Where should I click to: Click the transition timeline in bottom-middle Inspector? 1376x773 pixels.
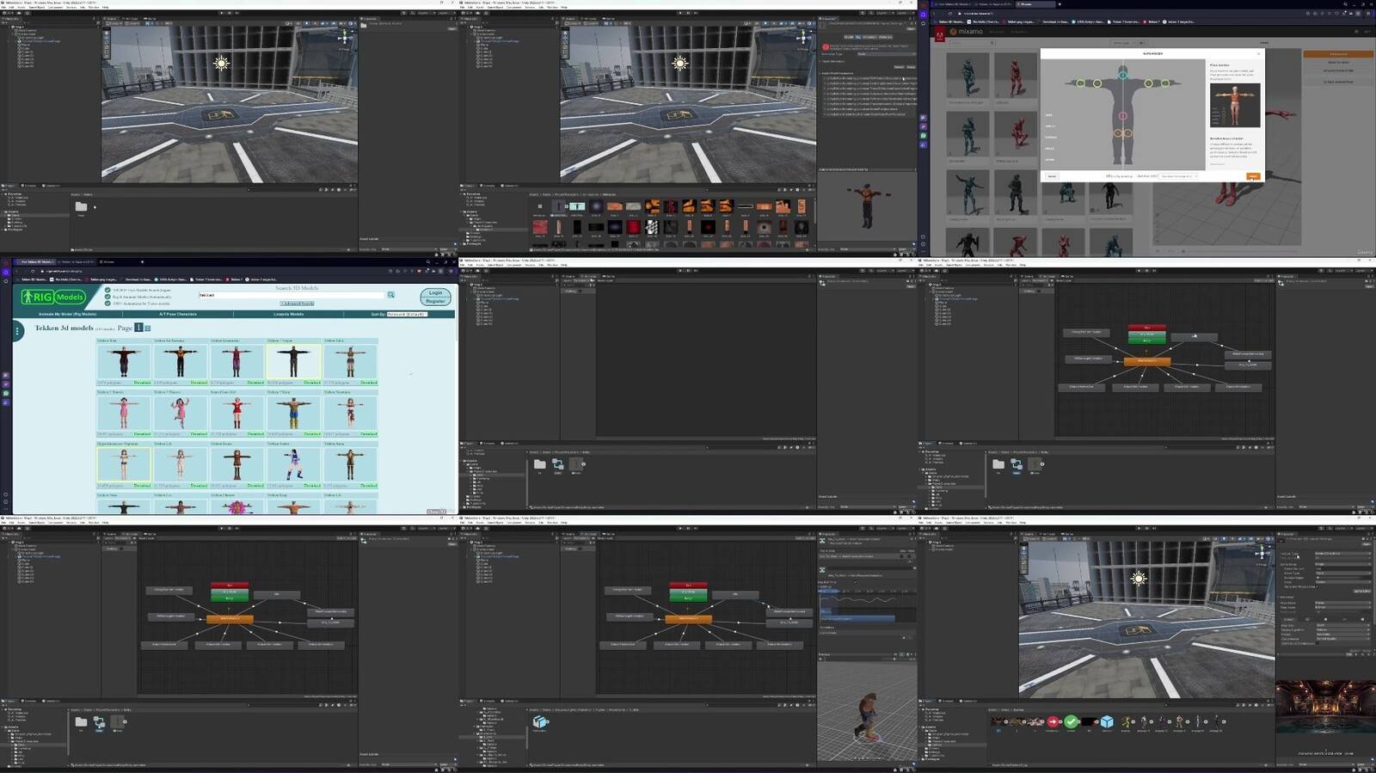[866, 604]
